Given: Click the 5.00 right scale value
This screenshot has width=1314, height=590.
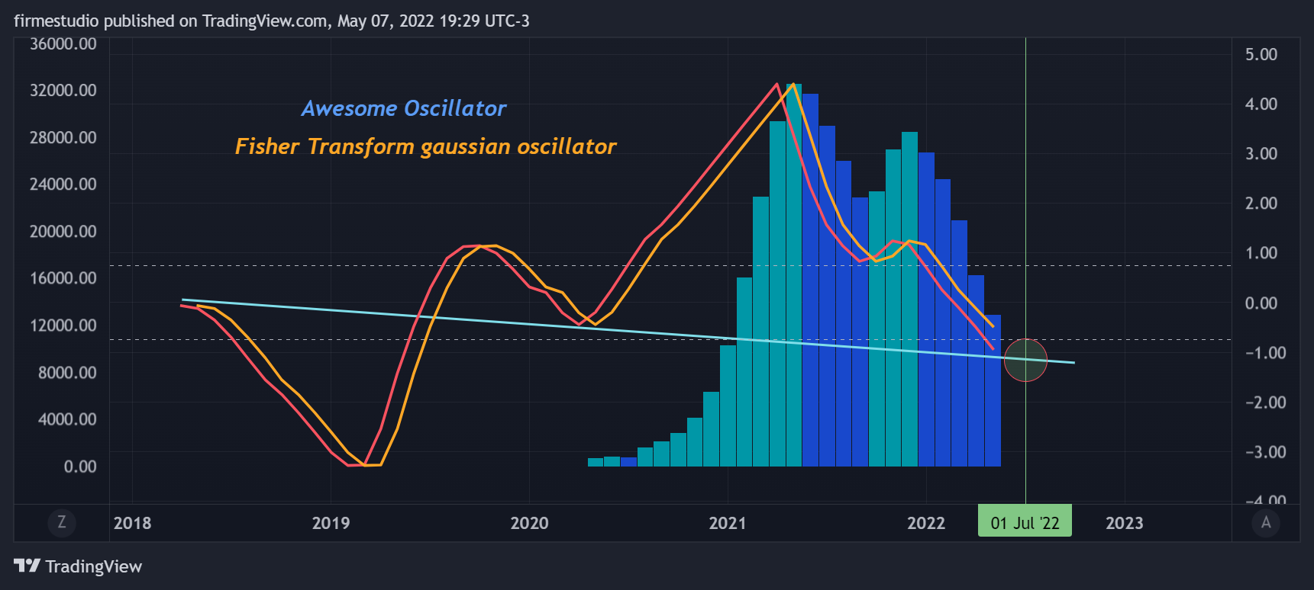Looking at the screenshot, I should 1261,54.
